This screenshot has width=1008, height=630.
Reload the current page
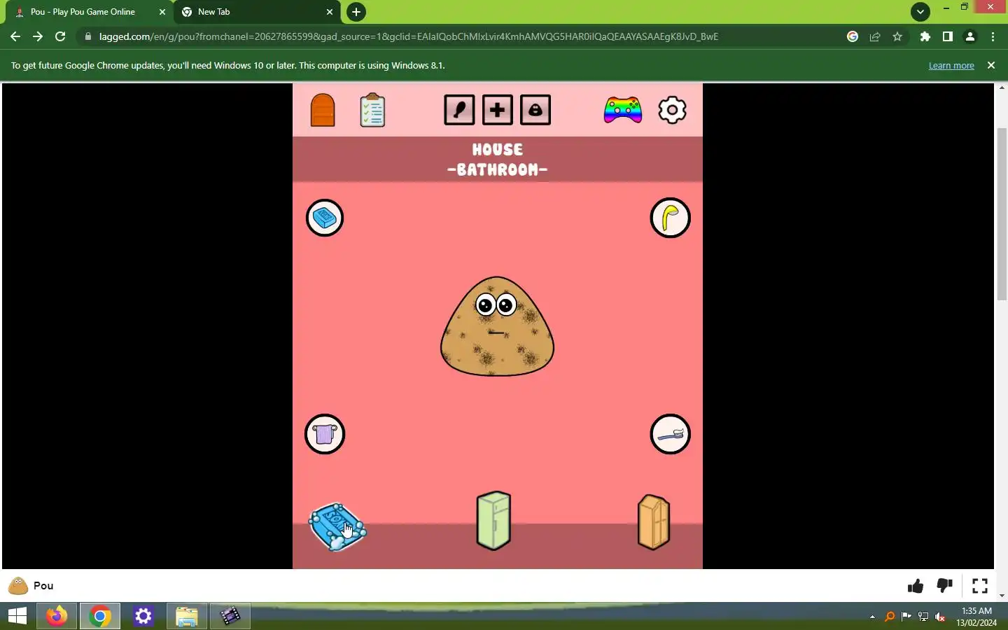click(x=60, y=36)
